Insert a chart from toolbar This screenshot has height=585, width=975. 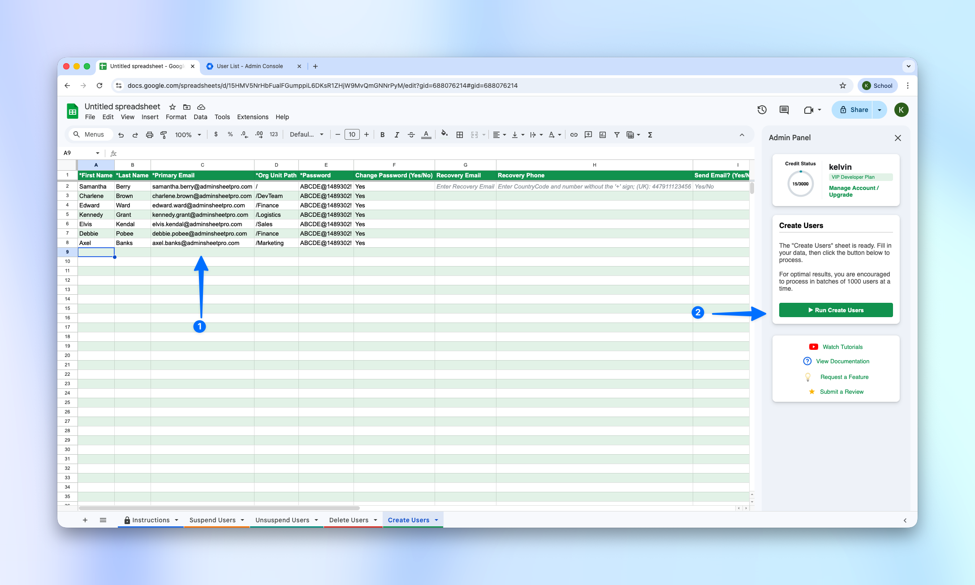(603, 135)
